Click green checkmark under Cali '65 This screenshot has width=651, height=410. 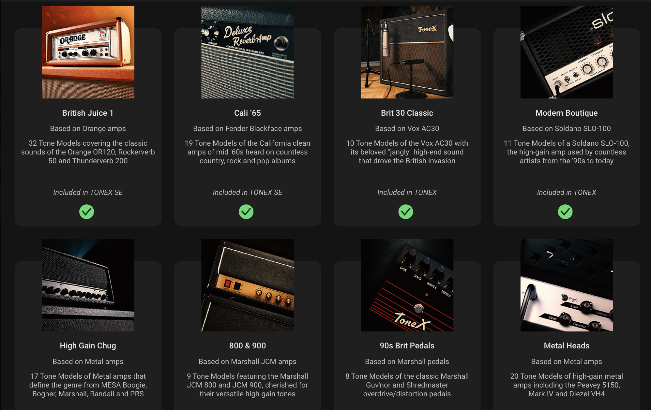point(246,212)
